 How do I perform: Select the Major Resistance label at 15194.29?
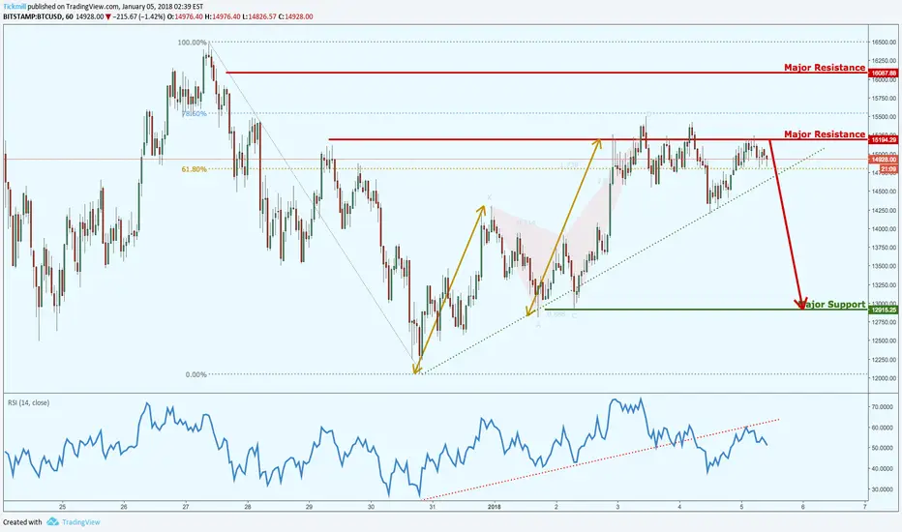[825, 134]
